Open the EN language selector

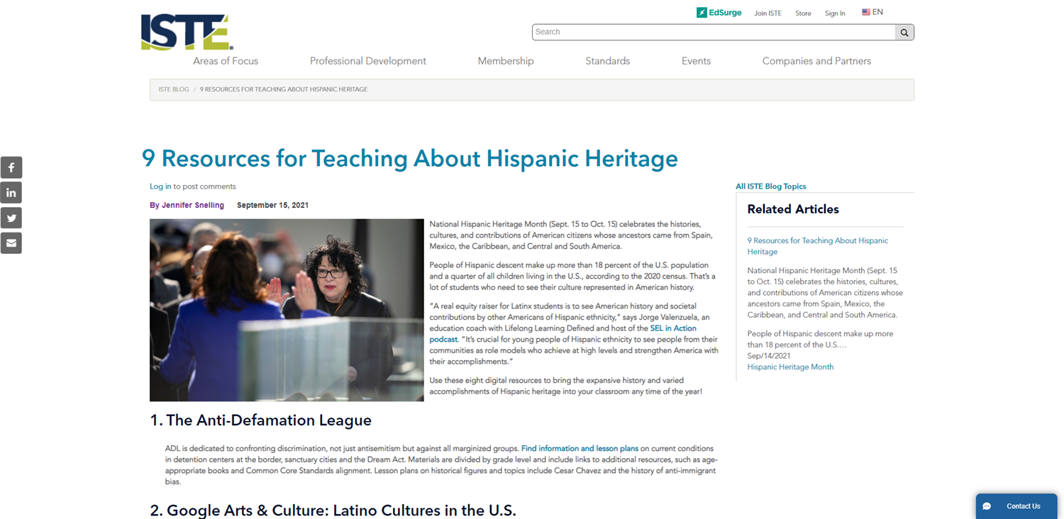[x=872, y=12]
